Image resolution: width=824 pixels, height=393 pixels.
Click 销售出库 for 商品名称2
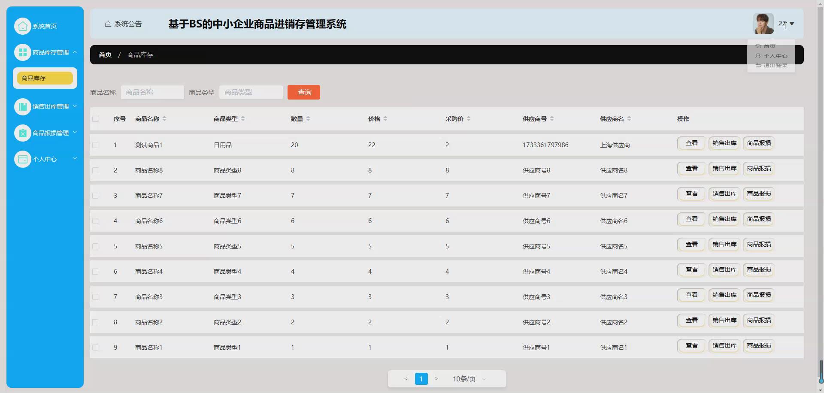click(724, 320)
